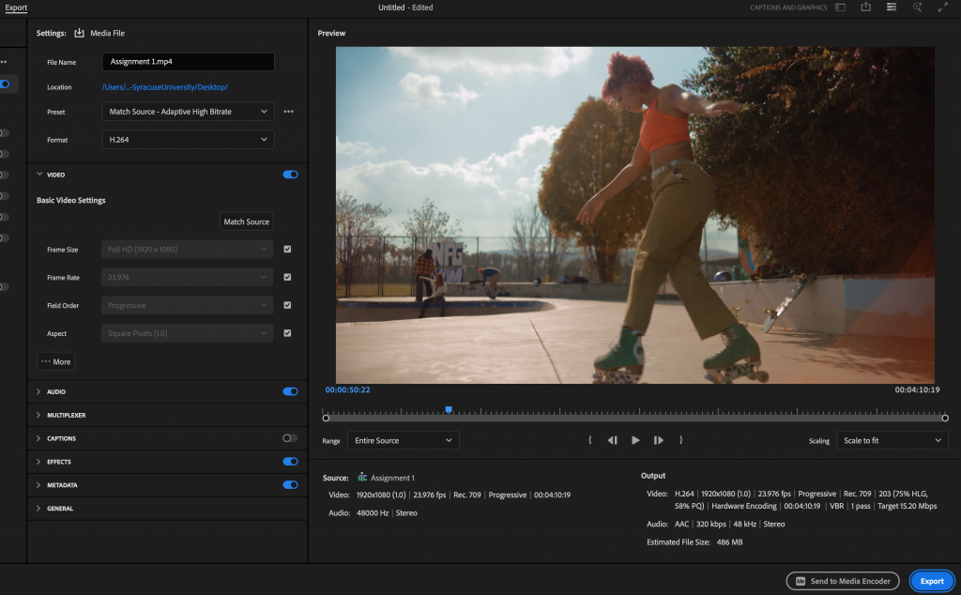The image size is (961, 595).
Task: Uncheck the Frame Size match source checkbox
Action: tap(287, 250)
